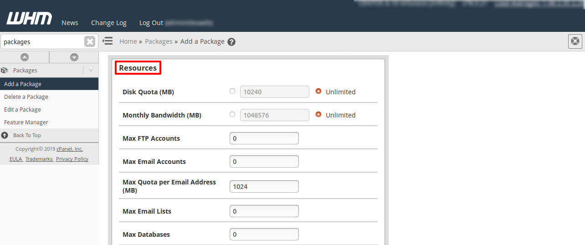The height and width of the screenshot is (245, 585).
Task: Select Unlimited for Disk Quota
Action: [x=318, y=91]
